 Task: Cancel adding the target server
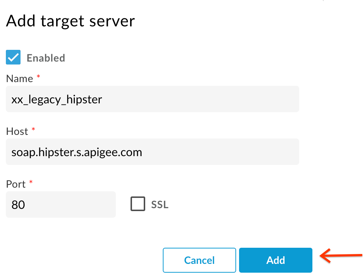coord(199,260)
